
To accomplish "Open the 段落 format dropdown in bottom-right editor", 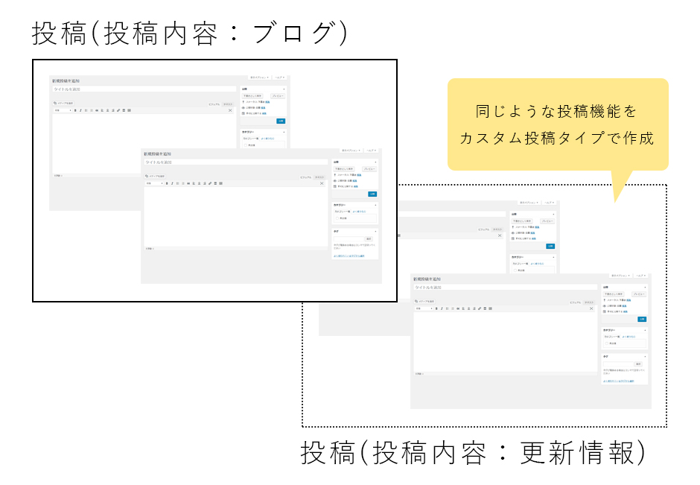I will click(423, 308).
